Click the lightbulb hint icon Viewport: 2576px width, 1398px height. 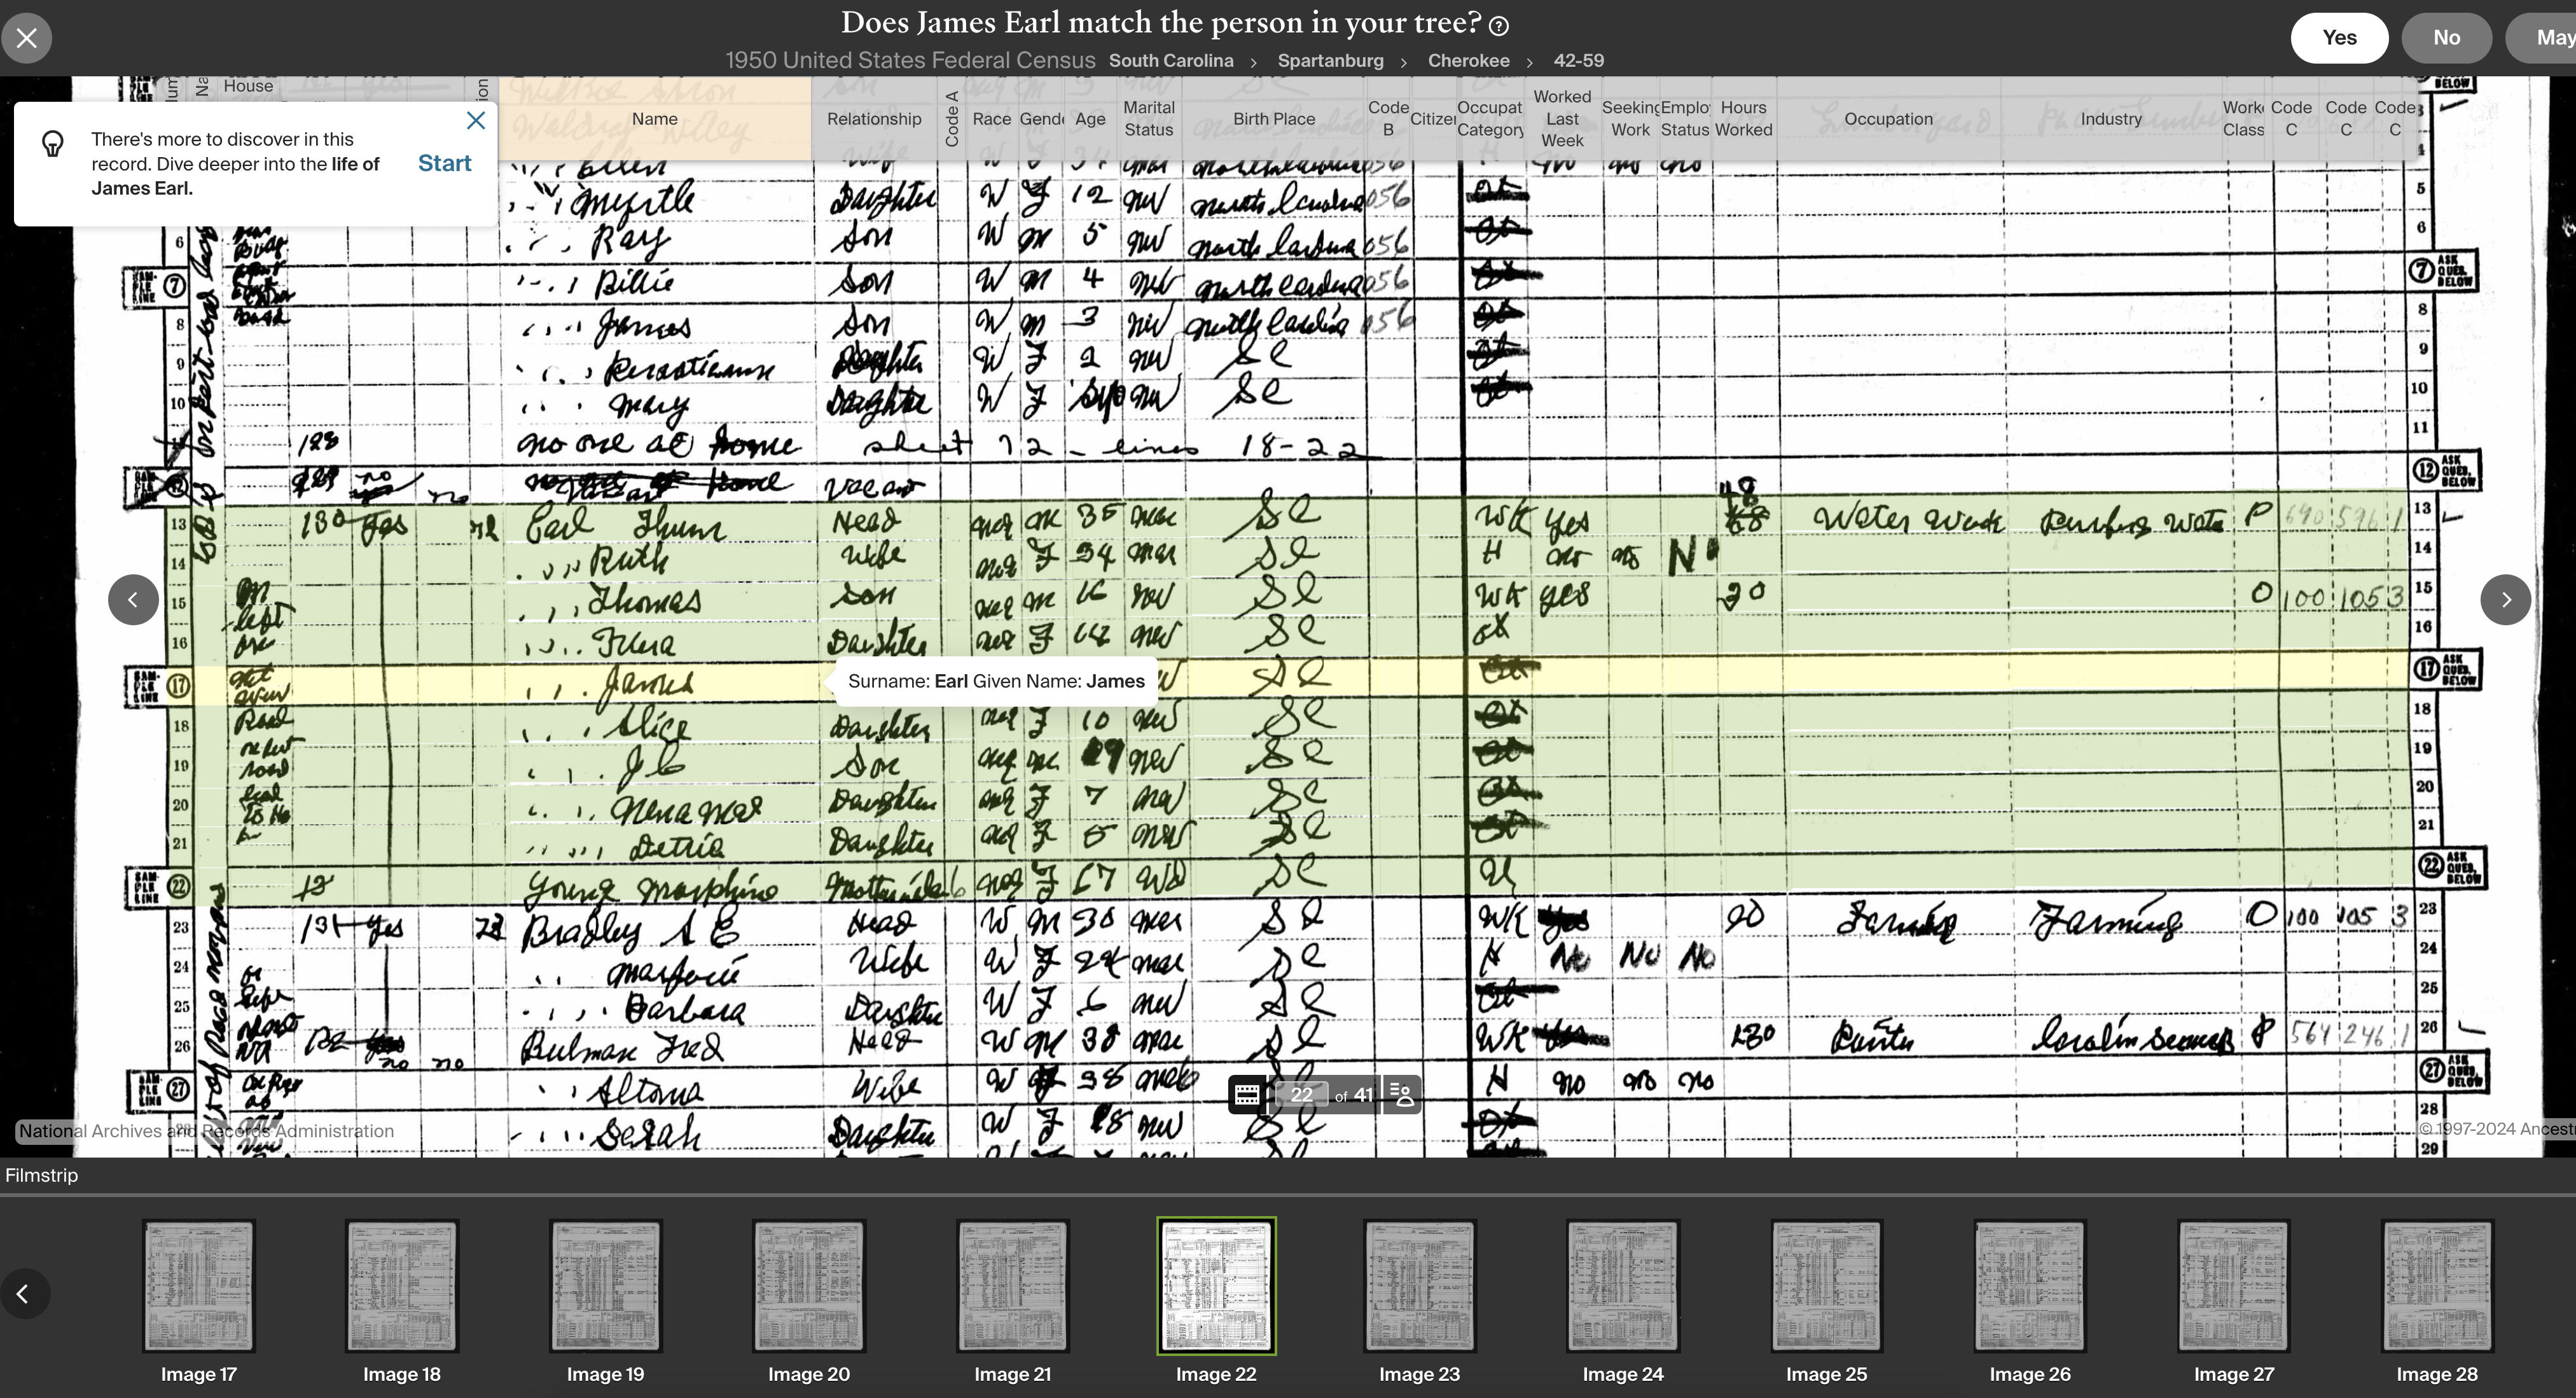point(53,144)
